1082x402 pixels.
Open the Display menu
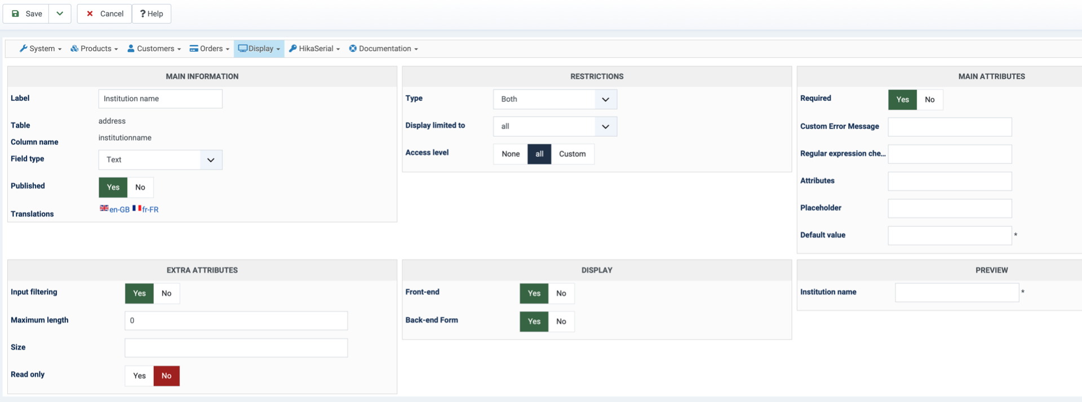(x=259, y=48)
